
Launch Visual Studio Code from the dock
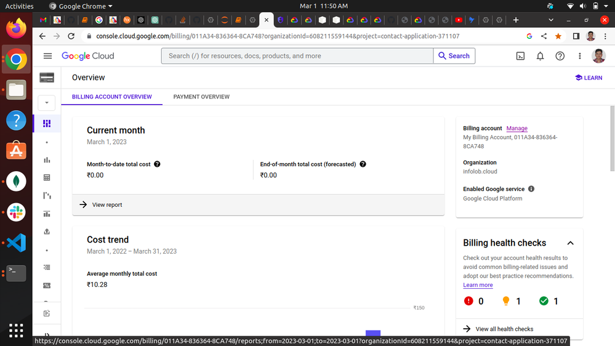coord(16,243)
